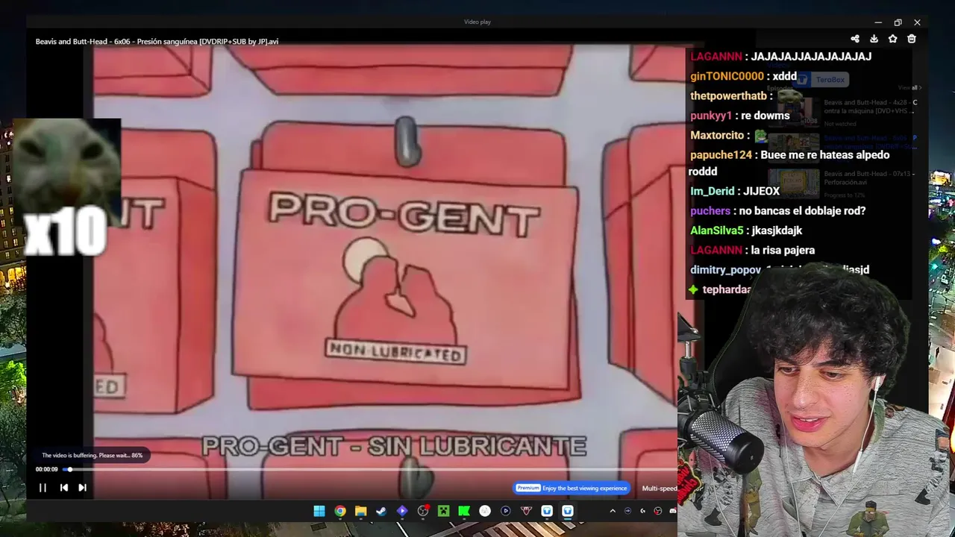The image size is (955, 537).
Task: Minimize the Video play window
Action: pos(878,22)
